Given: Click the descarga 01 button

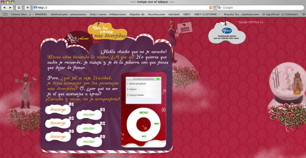Looking at the screenshot, I should point(58,110).
